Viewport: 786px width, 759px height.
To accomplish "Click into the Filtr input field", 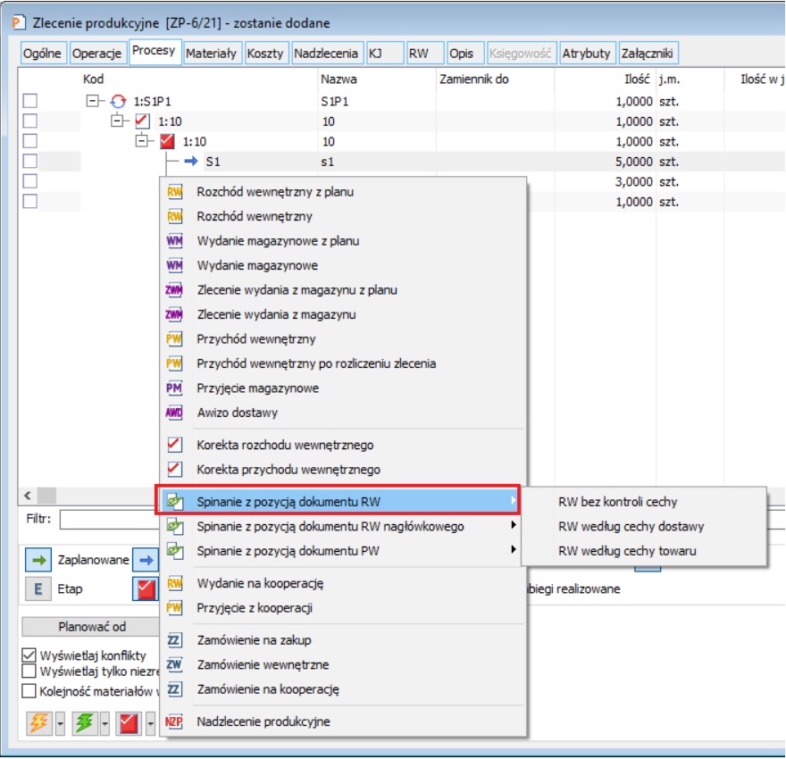I will [107, 519].
